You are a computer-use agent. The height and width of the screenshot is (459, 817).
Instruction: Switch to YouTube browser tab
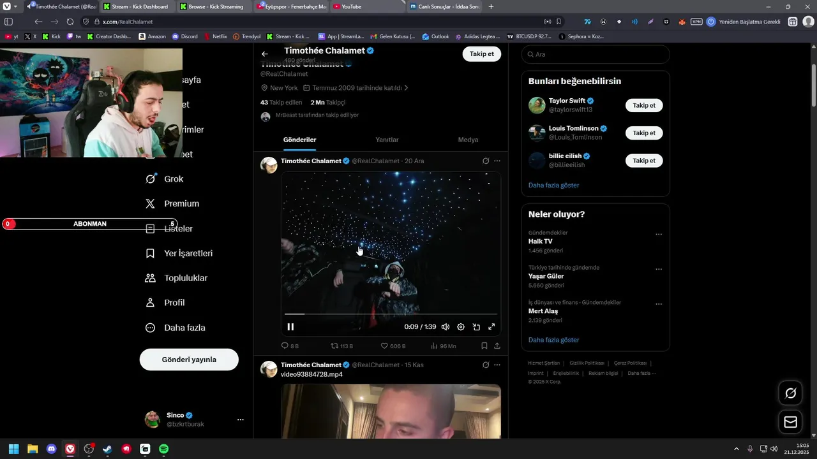click(367, 6)
